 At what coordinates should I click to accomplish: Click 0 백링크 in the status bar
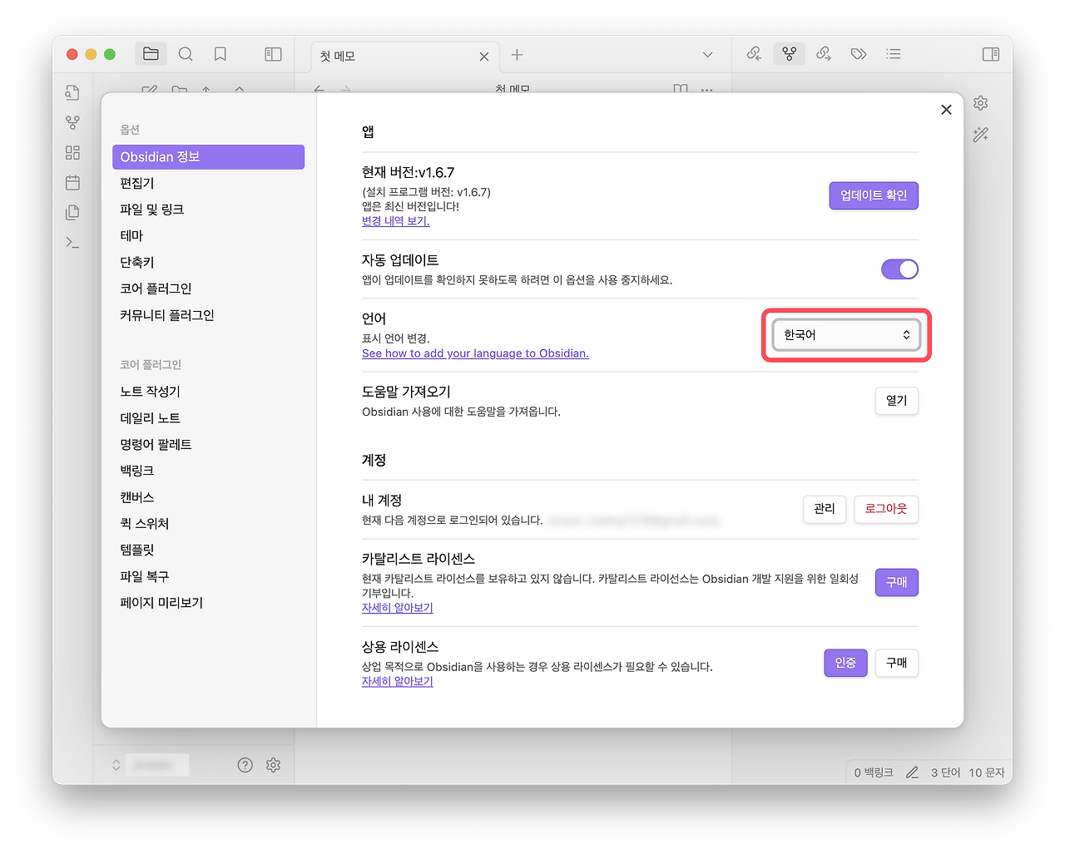[874, 773]
